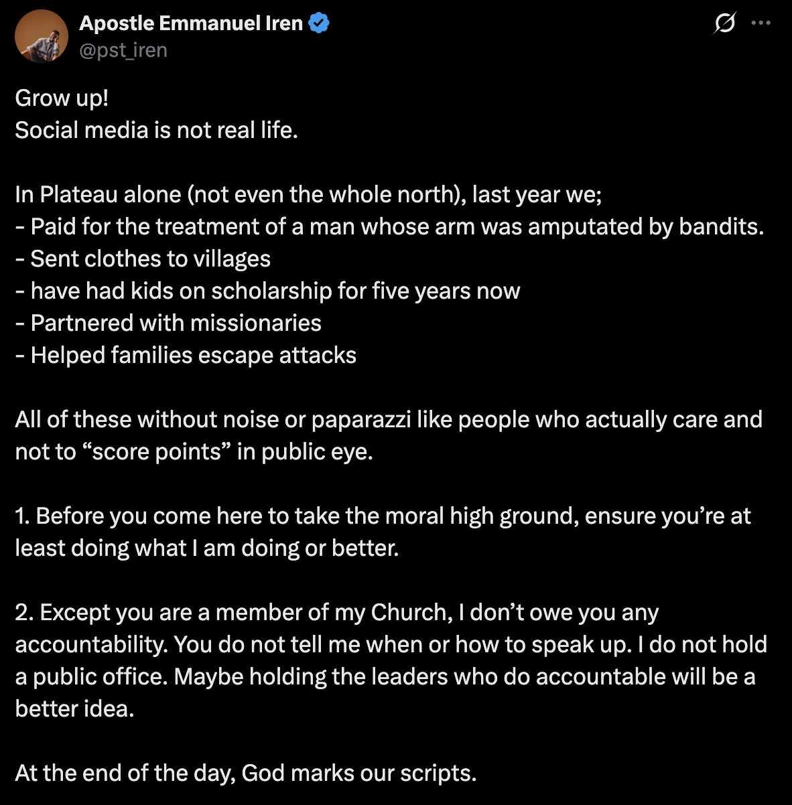
Task: Click the "without noise or paparazzi" line
Action: point(389,419)
